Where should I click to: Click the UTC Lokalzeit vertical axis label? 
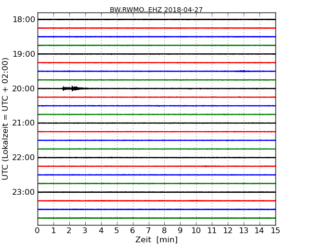pos(5,119)
